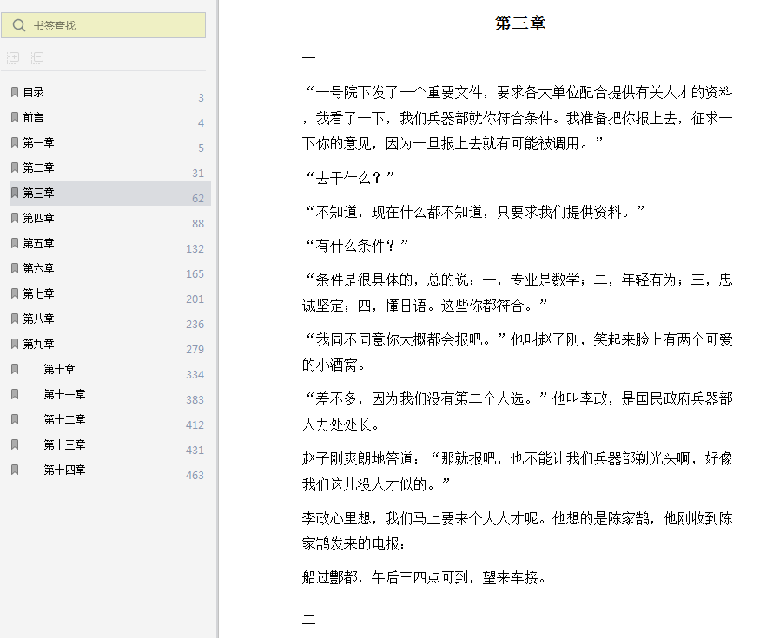The height and width of the screenshot is (638, 773).
Task: Click page number 3 for 目录
Action: [x=201, y=97]
